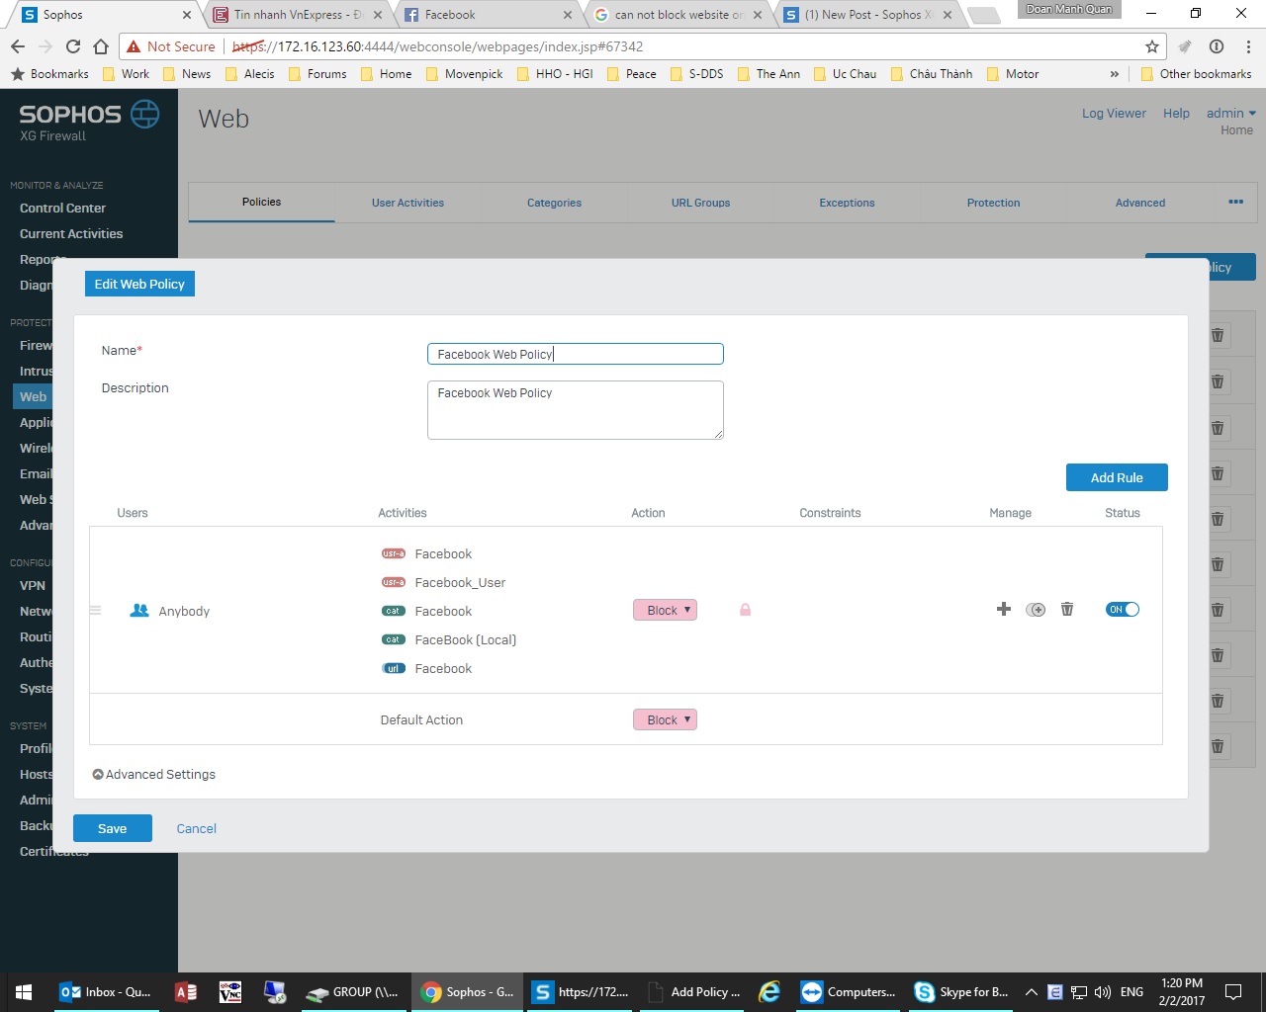The width and height of the screenshot is (1266, 1012).
Task: Click the rule drag handle beside Anybody
Action: tap(96, 611)
